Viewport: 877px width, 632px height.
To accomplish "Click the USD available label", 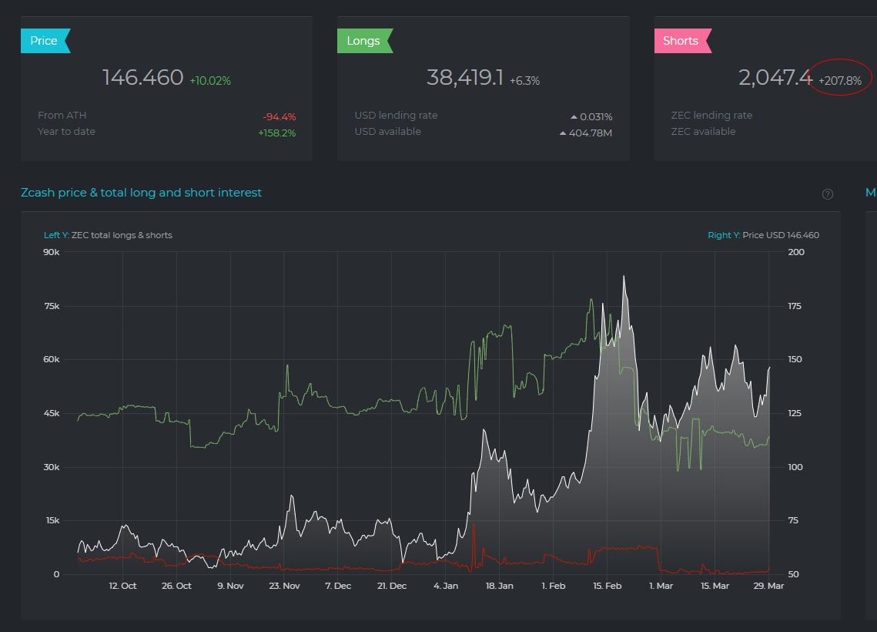I will click(387, 132).
